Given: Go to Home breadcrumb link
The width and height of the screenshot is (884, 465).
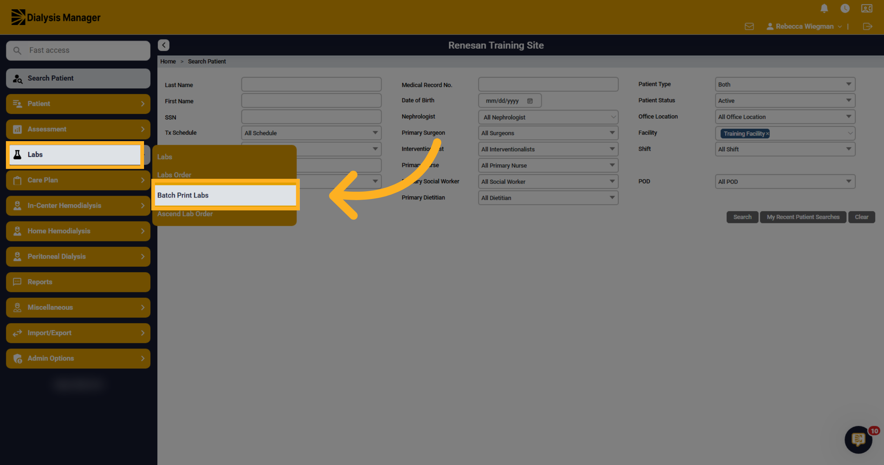Looking at the screenshot, I should [168, 62].
